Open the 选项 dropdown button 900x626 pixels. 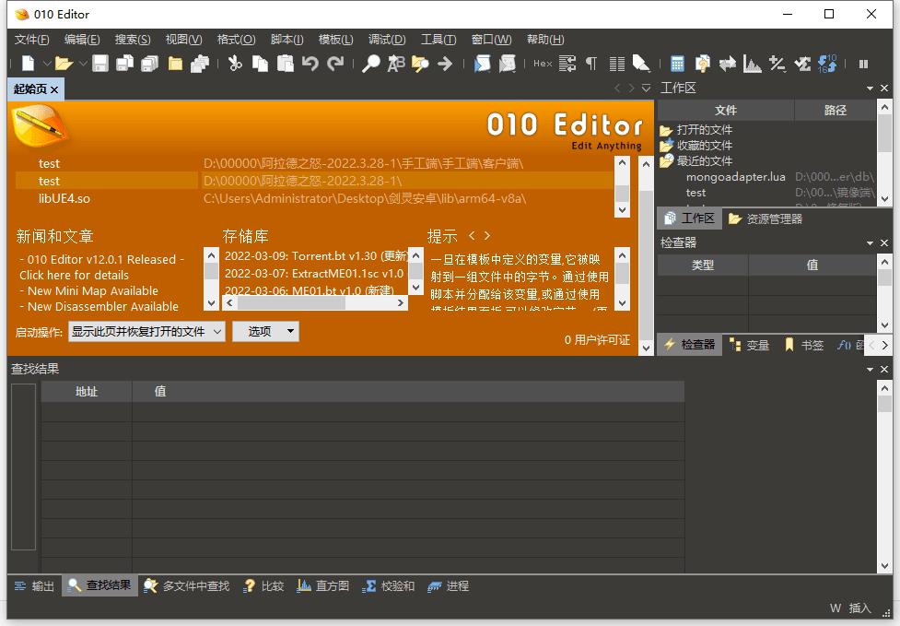click(x=265, y=331)
